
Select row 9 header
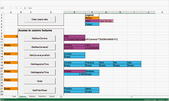2,36
